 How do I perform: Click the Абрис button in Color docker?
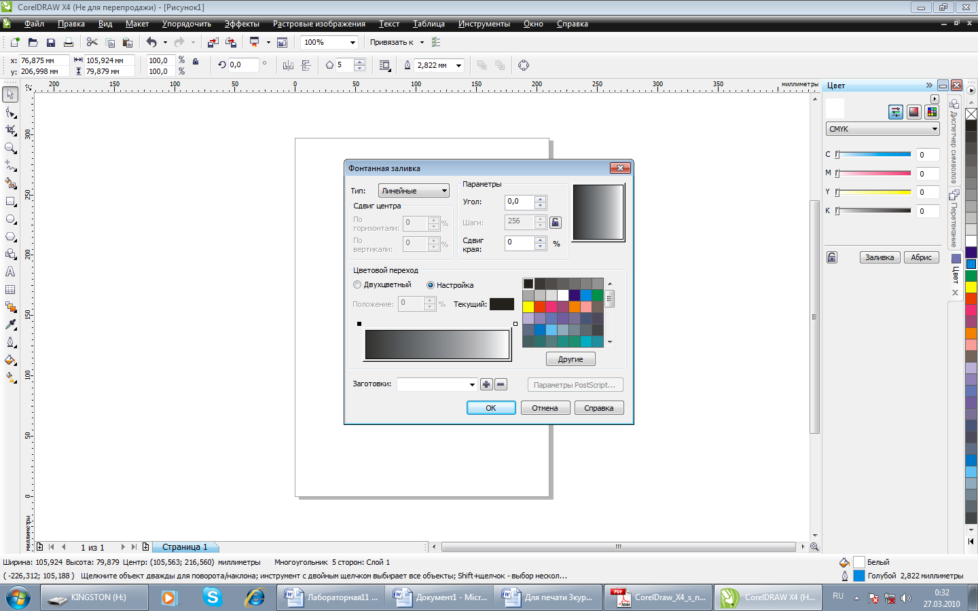(x=922, y=257)
